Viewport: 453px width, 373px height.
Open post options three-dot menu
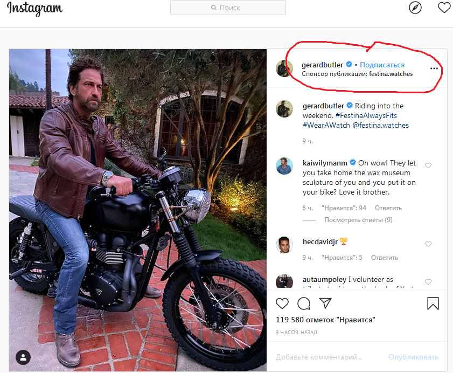434,69
